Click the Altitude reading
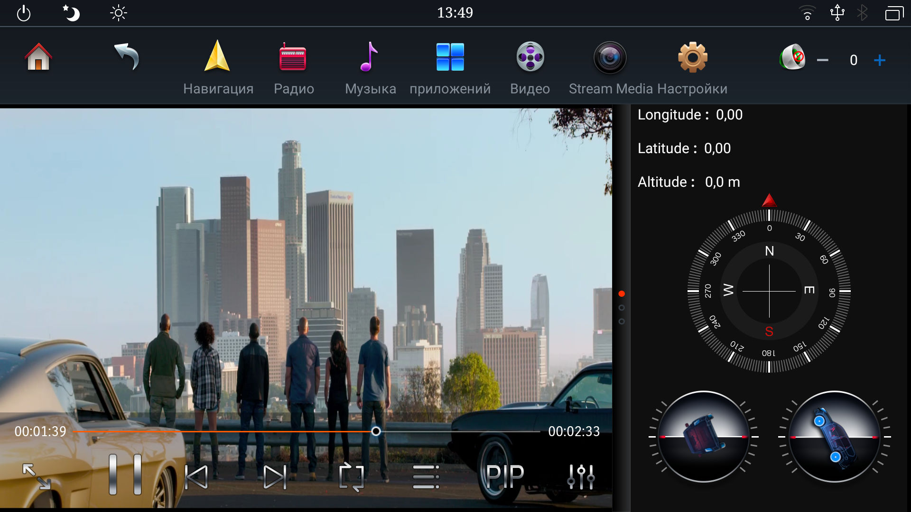Screen dimensions: 911x512 click(x=689, y=182)
